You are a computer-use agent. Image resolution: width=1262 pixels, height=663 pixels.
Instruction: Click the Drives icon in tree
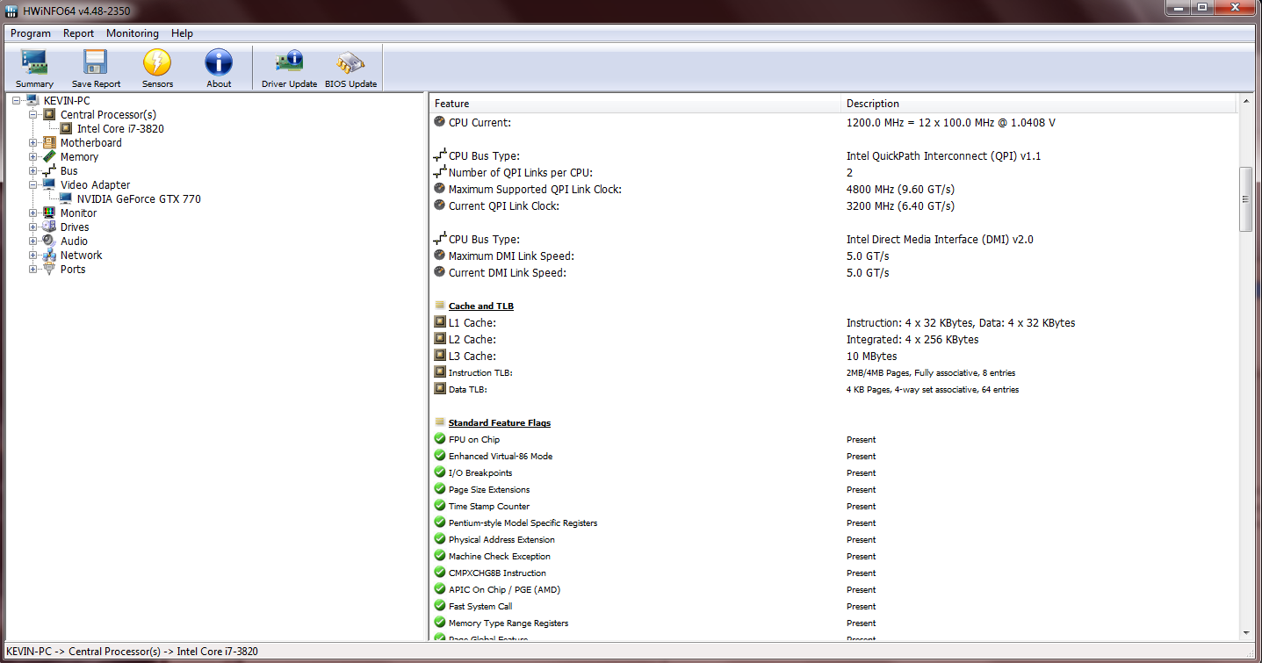(x=49, y=227)
